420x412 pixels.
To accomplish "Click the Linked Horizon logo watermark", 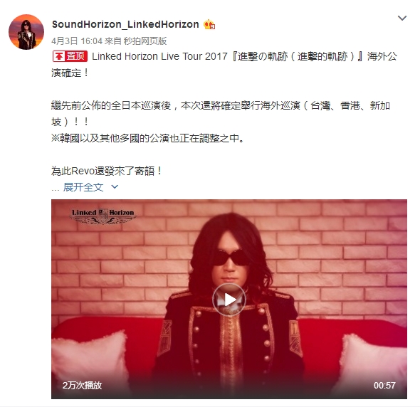I will point(103,216).
